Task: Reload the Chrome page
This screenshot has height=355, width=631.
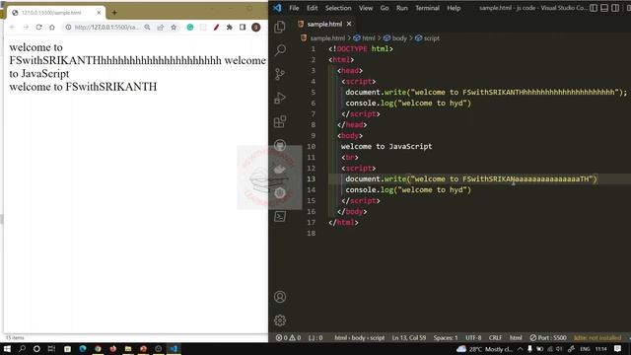Action: [38, 27]
